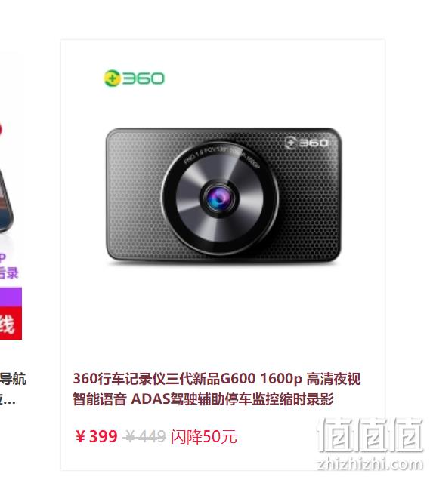430x477 pixels.
Task: Click the dash cam's purple camera lens
Action: 219,198
